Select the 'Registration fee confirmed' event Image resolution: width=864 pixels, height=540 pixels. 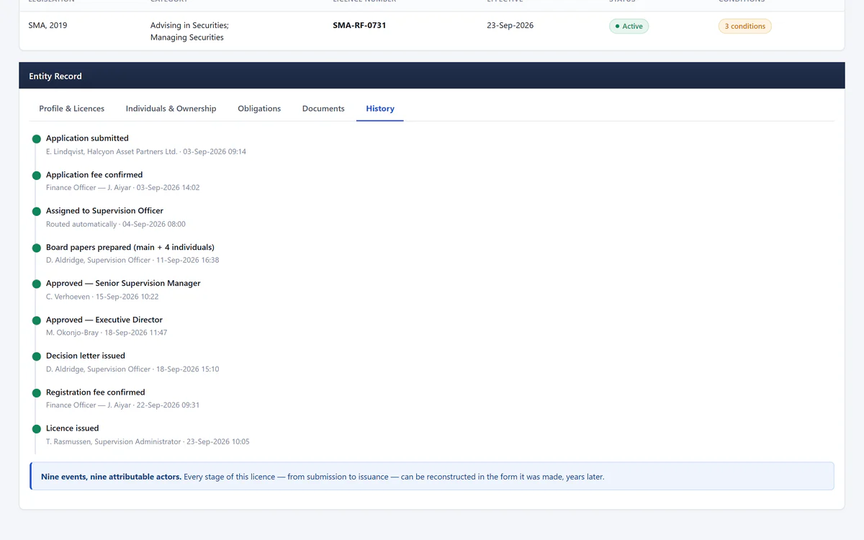[x=96, y=392]
